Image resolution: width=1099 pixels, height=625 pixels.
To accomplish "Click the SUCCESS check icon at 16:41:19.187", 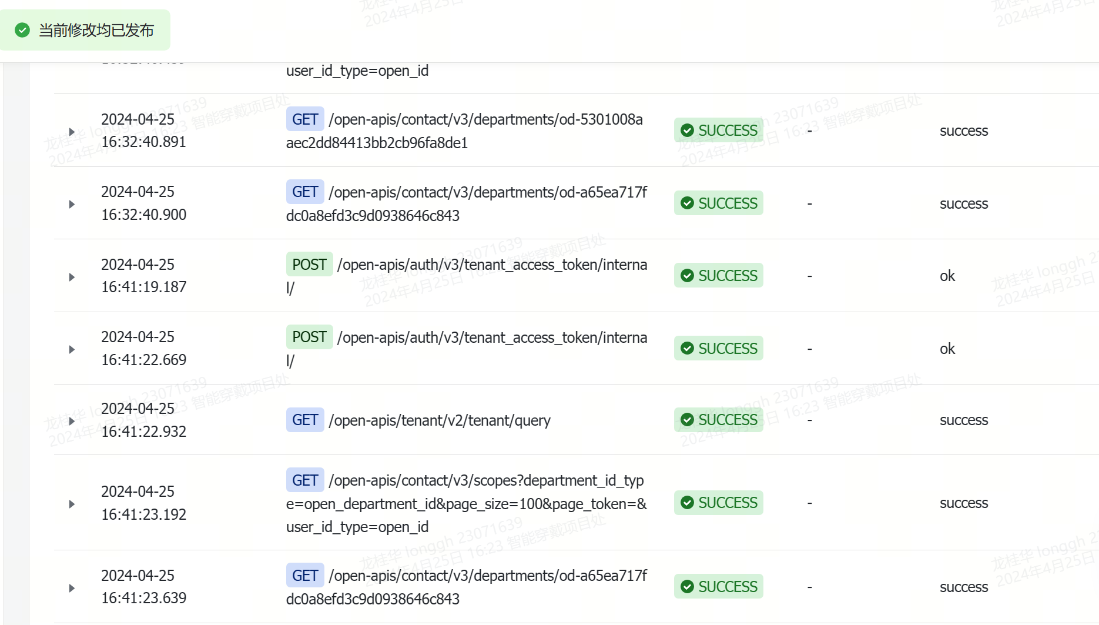I will coord(687,276).
